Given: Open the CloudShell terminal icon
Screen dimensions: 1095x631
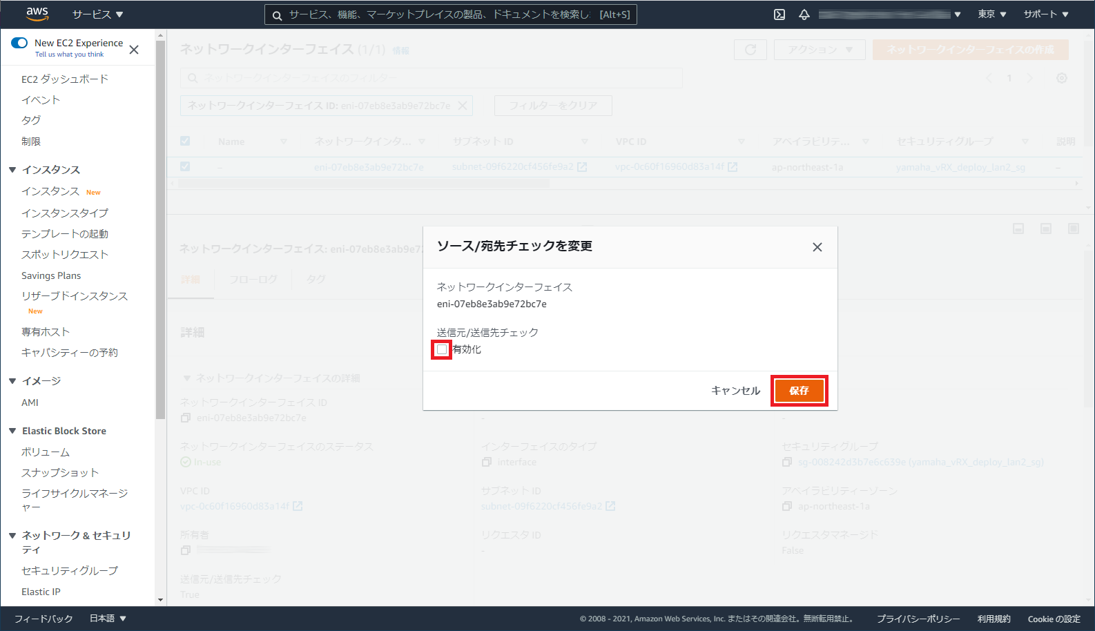Looking at the screenshot, I should [x=779, y=14].
